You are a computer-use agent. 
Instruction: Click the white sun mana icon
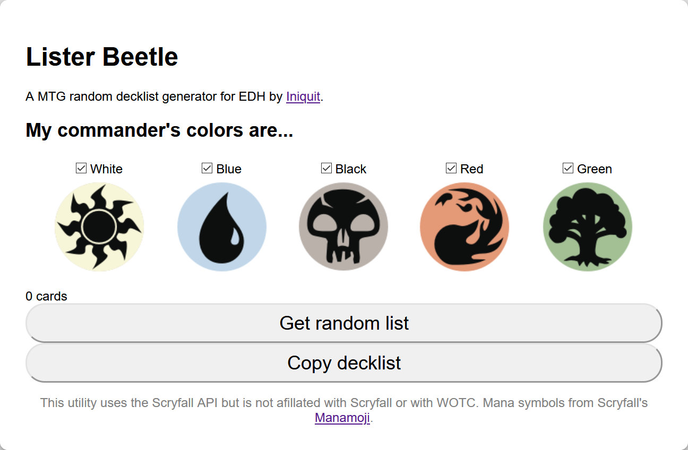point(99,227)
